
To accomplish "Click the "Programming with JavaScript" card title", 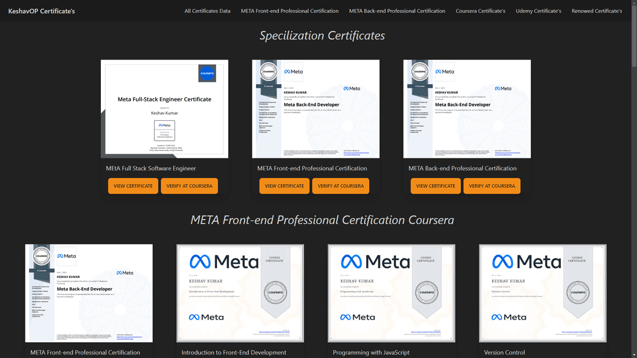I will [371, 352].
